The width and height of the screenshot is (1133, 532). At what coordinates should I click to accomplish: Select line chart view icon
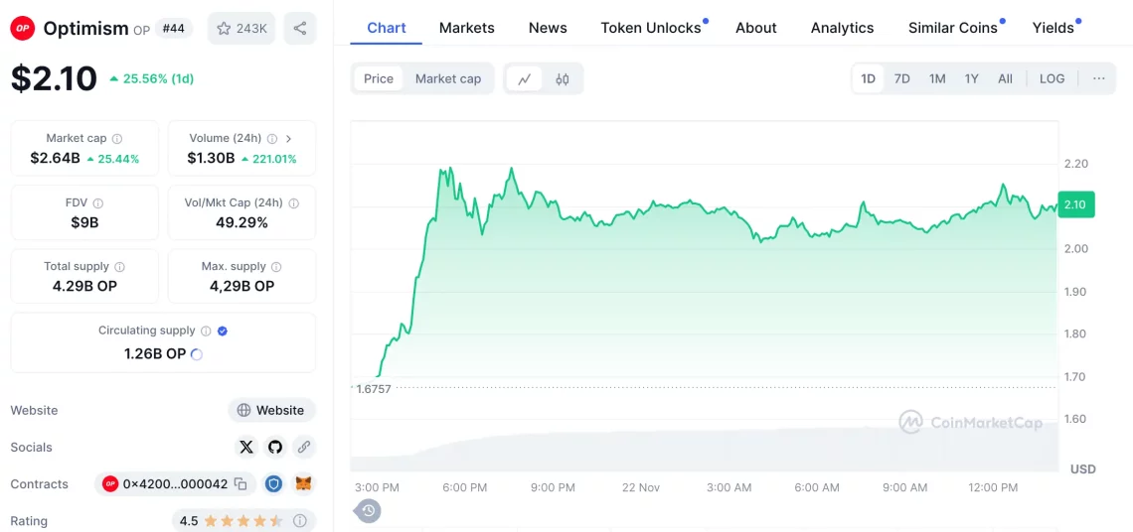[x=525, y=78]
